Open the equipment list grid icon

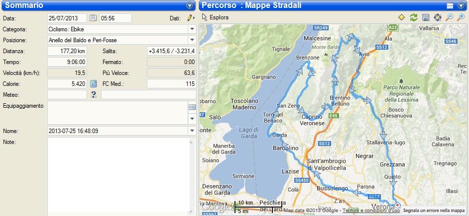[192, 107]
